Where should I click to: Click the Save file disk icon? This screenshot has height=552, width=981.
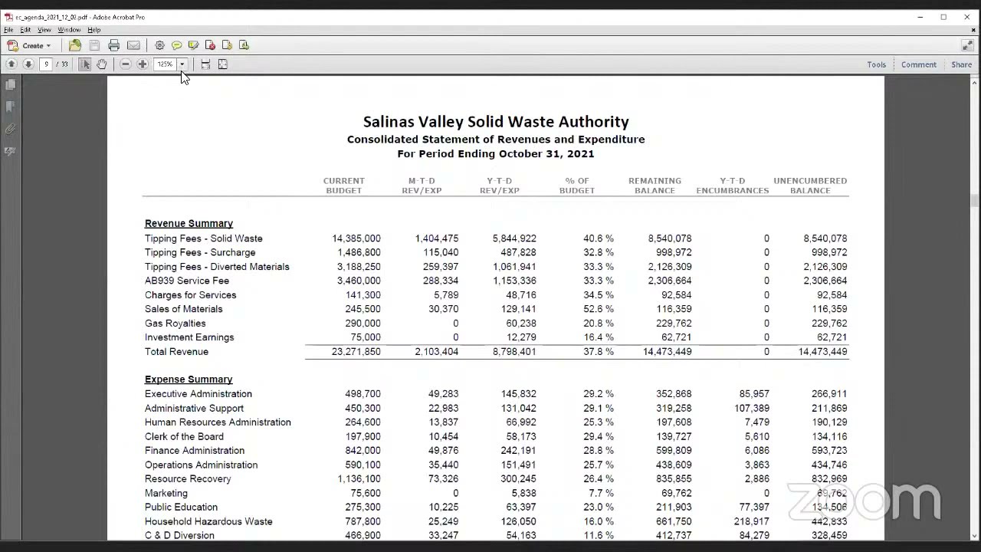pos(94,45)
